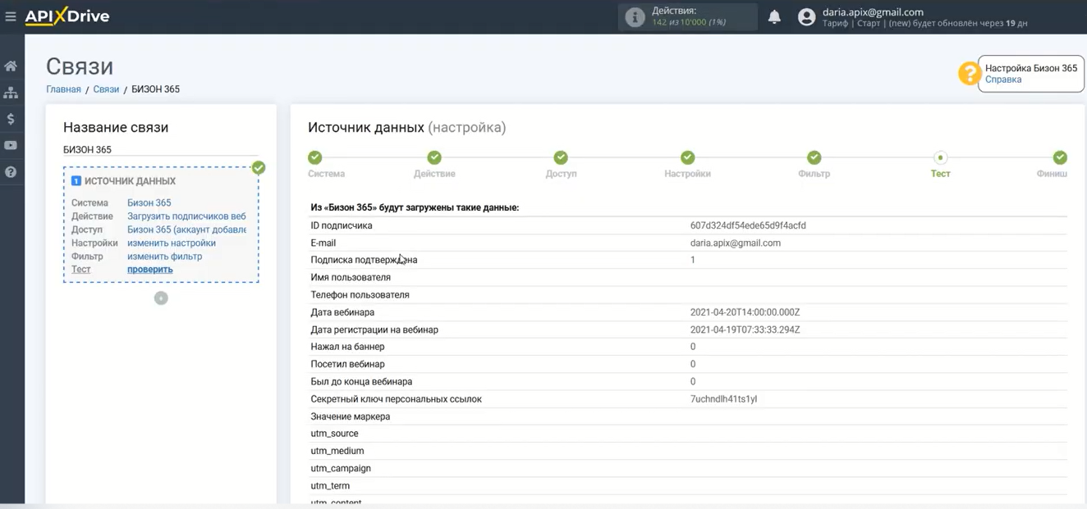Screen dimensions: 1087x509
Task: Select the ID value 607d324df54ede65d9f4acfd
Action: (748, 225)
